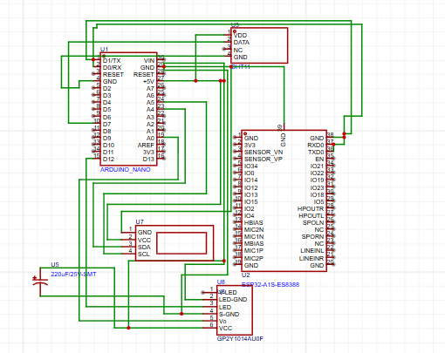The width and height of the screenshot is (445, 353).
Task: Select the +5V pin label on Arduino
Action: (148, 82)
